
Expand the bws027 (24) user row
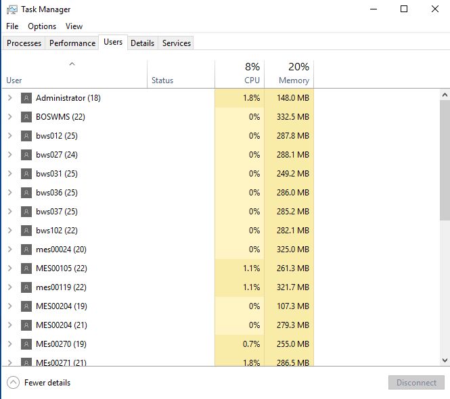(x=9, y=155)
